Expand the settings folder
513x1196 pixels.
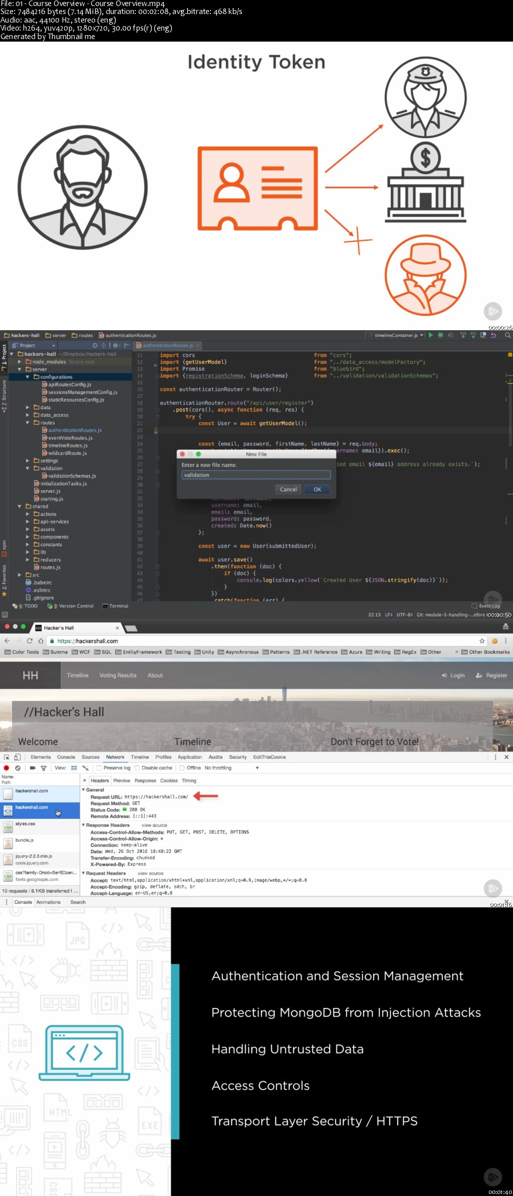[x=28, y=461]
